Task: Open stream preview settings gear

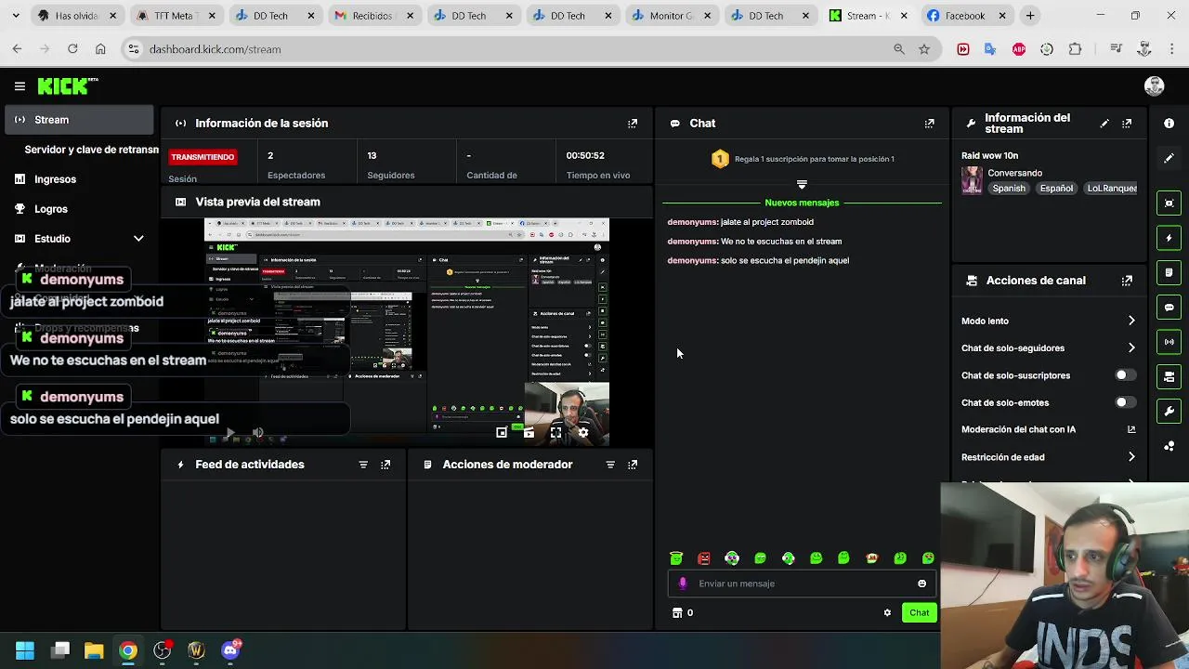Action: tap(582, 432)
